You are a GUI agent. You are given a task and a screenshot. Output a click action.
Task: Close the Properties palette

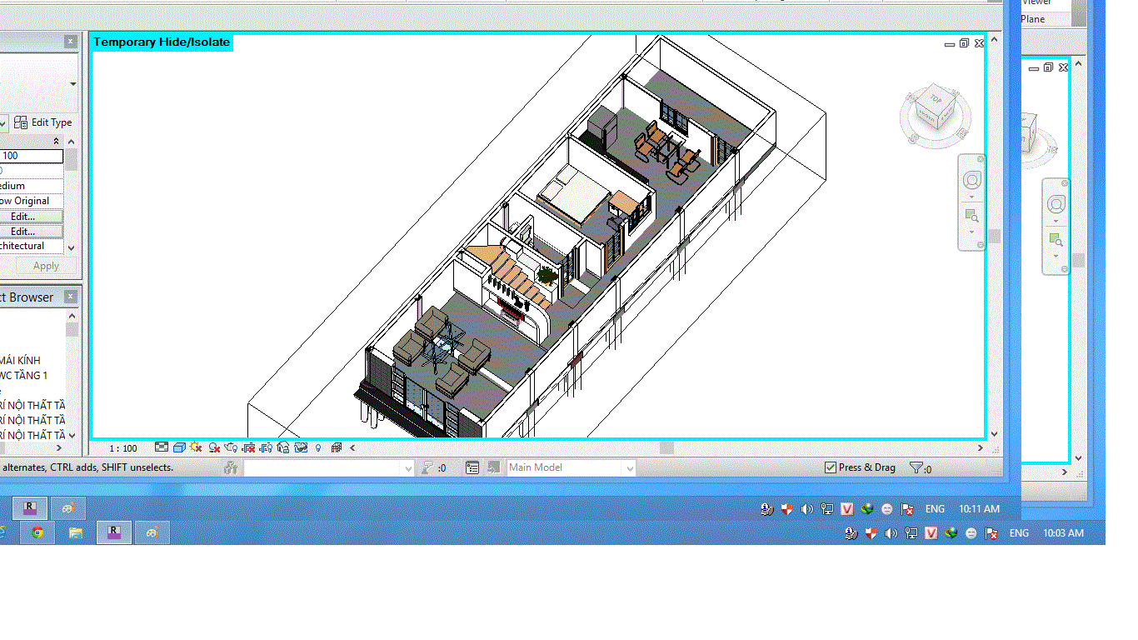pos(71,41)
